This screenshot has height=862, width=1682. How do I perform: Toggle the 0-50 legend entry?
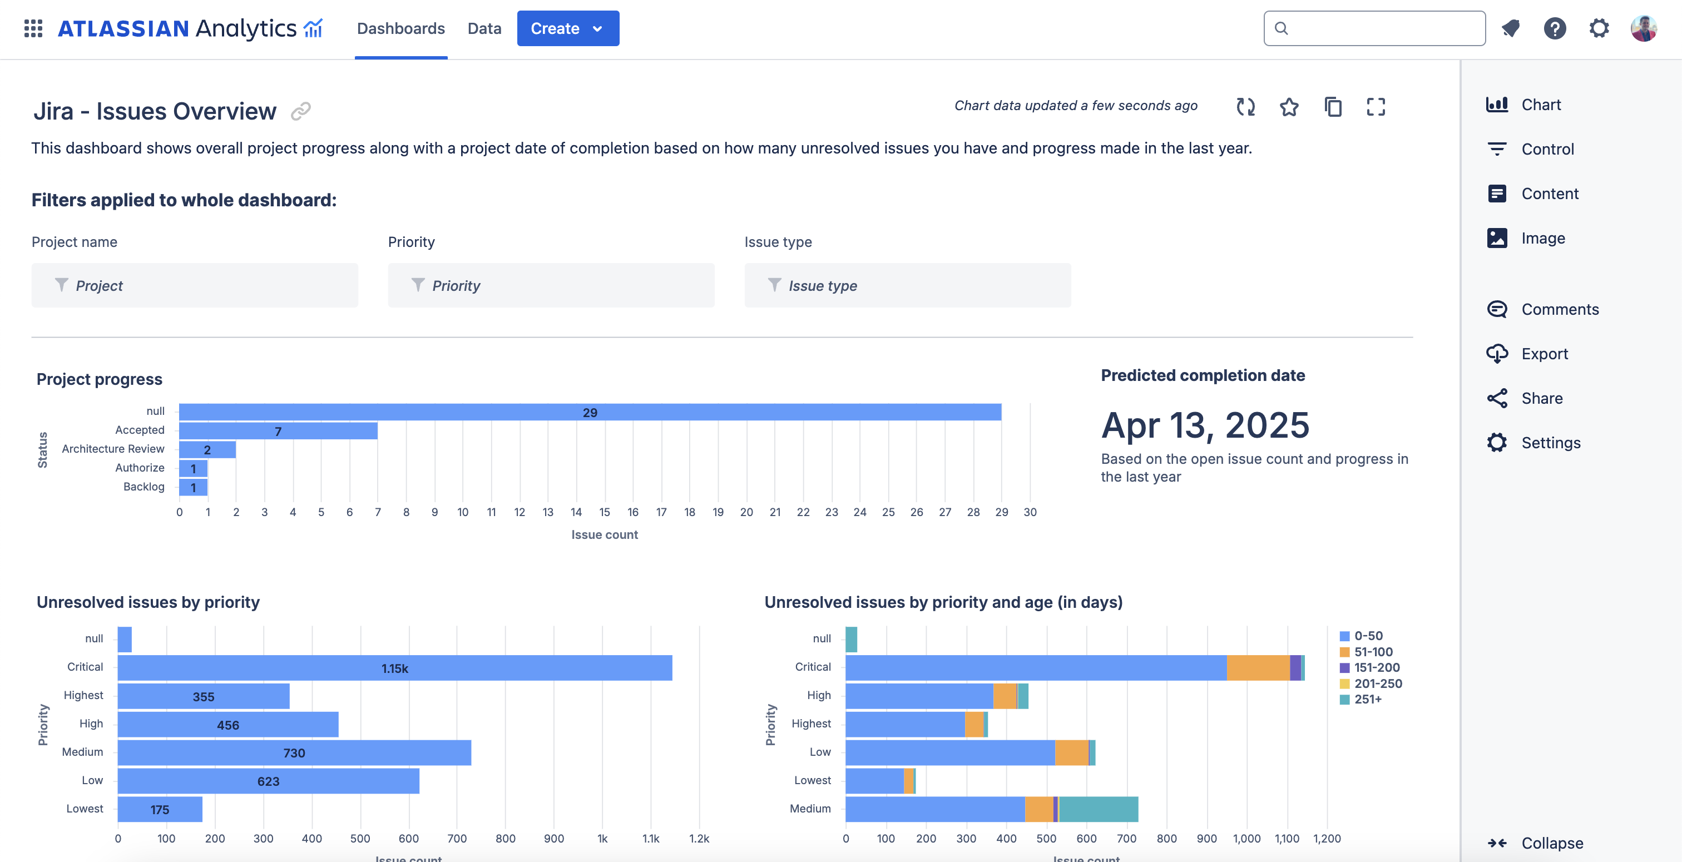(1361, 636)
